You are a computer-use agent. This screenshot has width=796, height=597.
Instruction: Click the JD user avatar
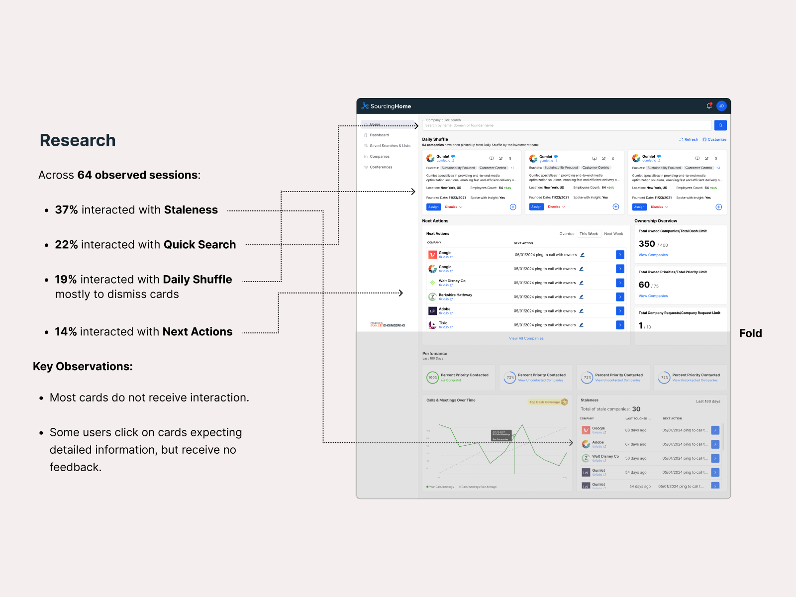(x=721, y=106)
